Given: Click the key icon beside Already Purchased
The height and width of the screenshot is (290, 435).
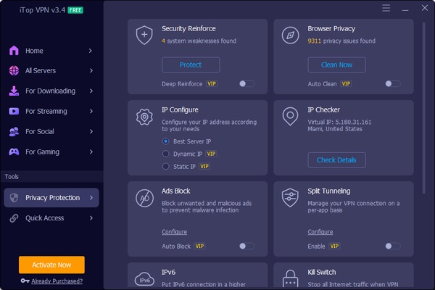Looking at the screenshot, I should (25, 281).
